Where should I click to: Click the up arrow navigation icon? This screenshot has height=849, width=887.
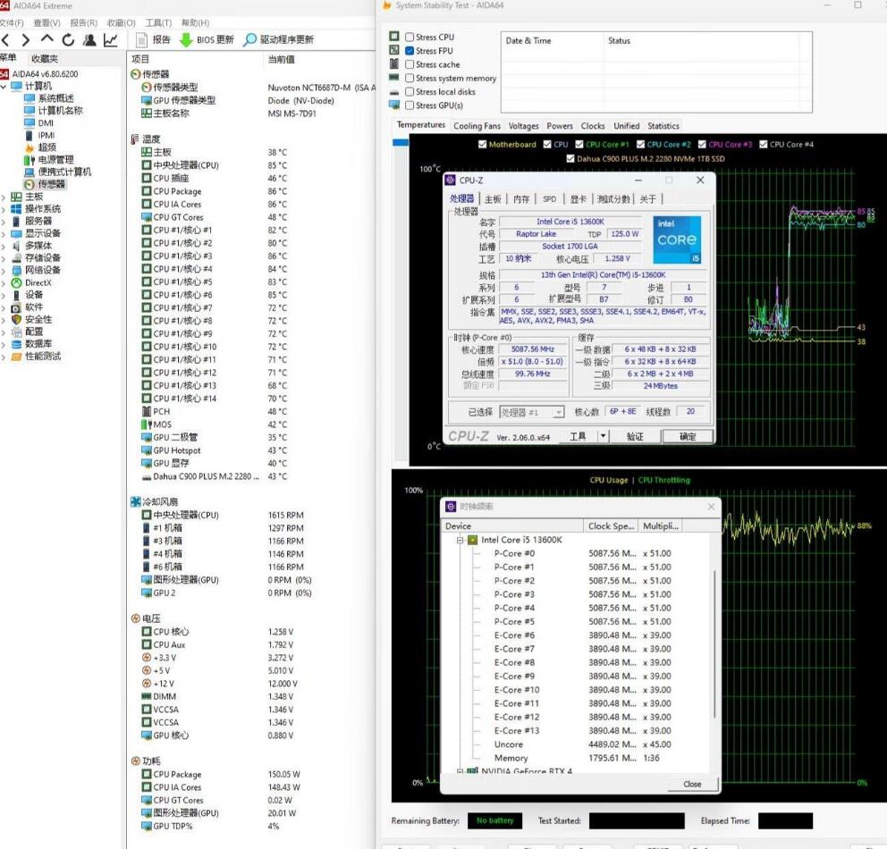click(x=46, y=40)
